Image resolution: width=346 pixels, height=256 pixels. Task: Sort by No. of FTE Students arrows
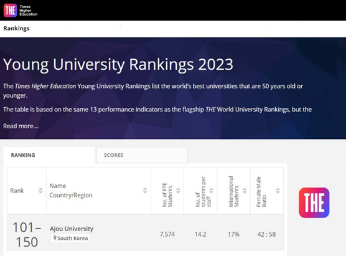(x=178, y=191)
